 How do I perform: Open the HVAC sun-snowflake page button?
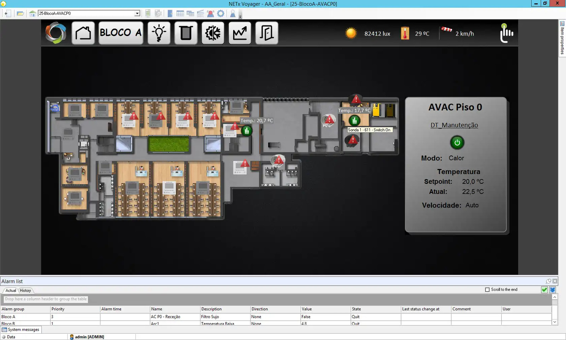pyautogui.click(x=213, y=33)
